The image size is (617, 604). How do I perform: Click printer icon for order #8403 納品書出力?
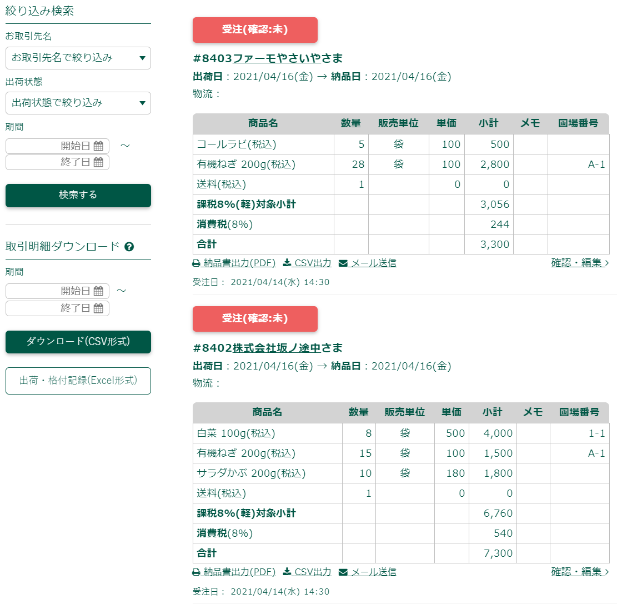coord(197,263)
